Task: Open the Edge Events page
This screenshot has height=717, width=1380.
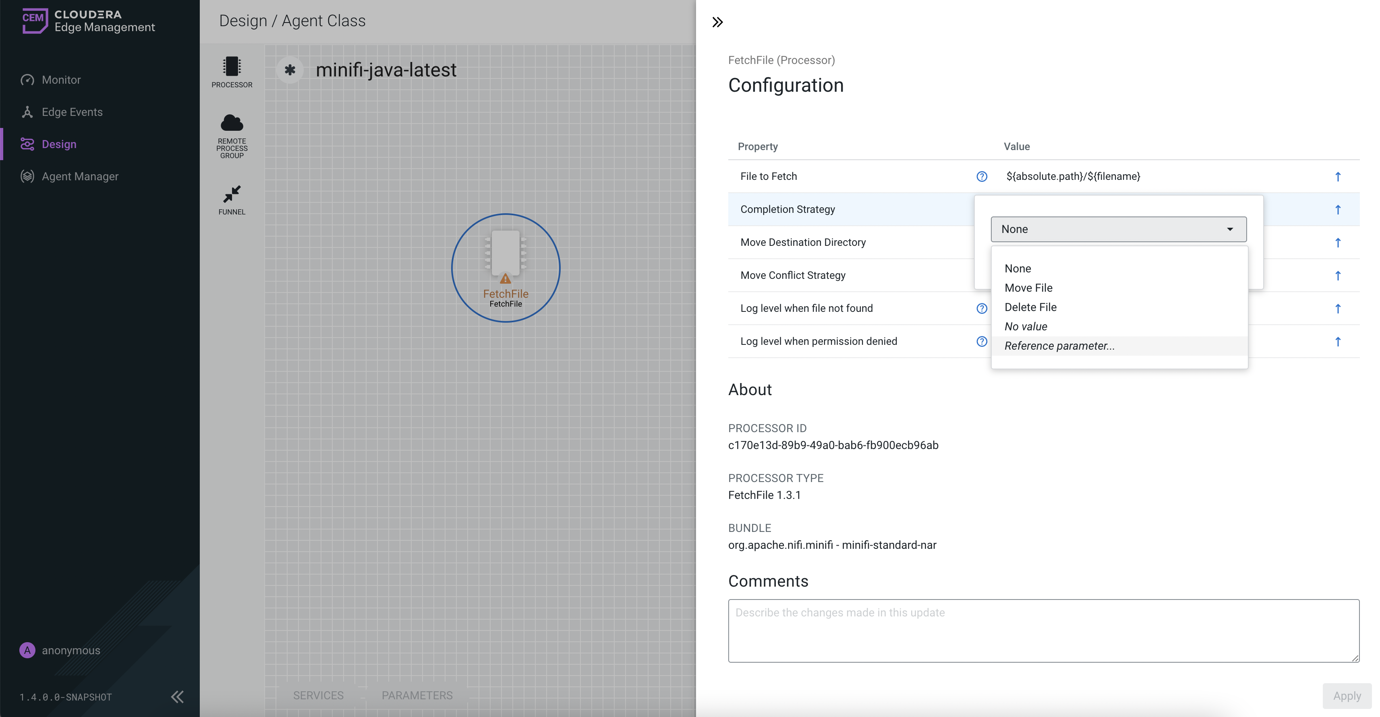Action: click(72, 112)
